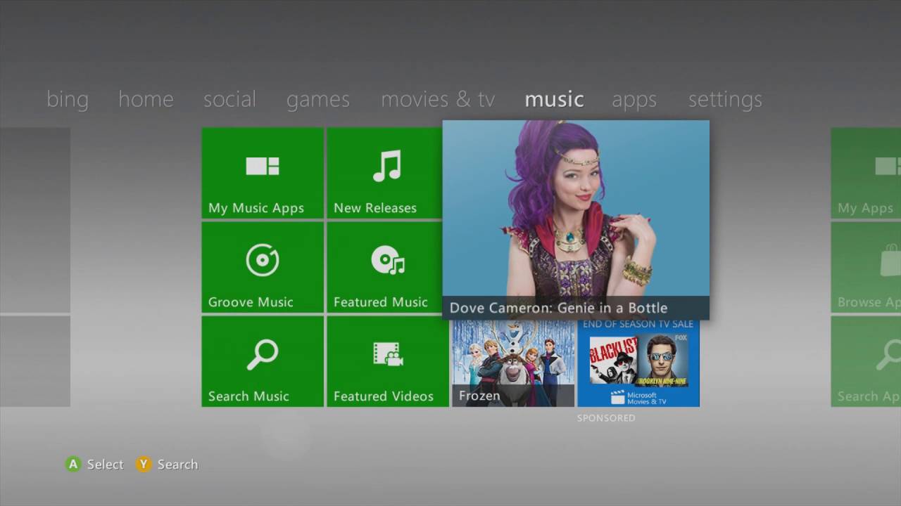Viewport: 901px width, 506px height.
Task: Open the Dove Cameron featured tile
Action: point(576,220)
